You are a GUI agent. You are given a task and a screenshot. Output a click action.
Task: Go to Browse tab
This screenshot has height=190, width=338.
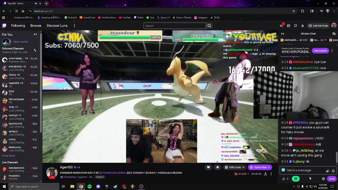(x=36, y=26)
